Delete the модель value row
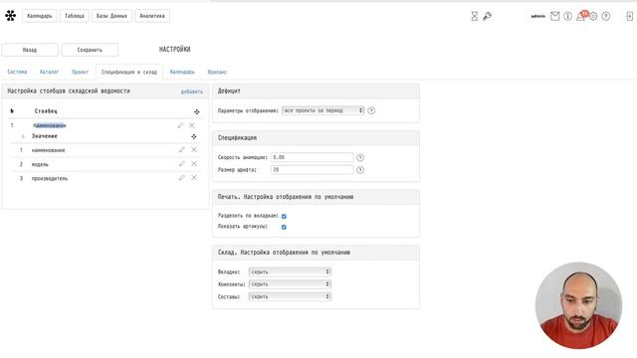The image size is (637, 358). pyautogui.click(x=194, y=163)
